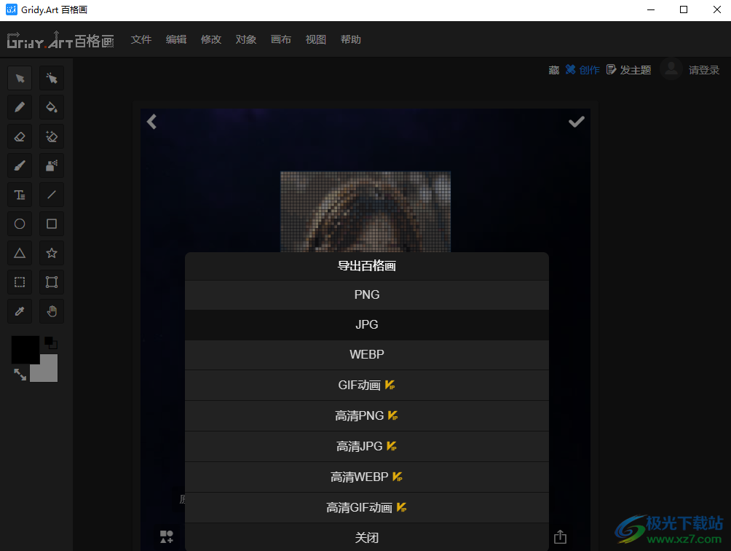
Task: Go back using the left chevron arrow
Action: (152, 122)
